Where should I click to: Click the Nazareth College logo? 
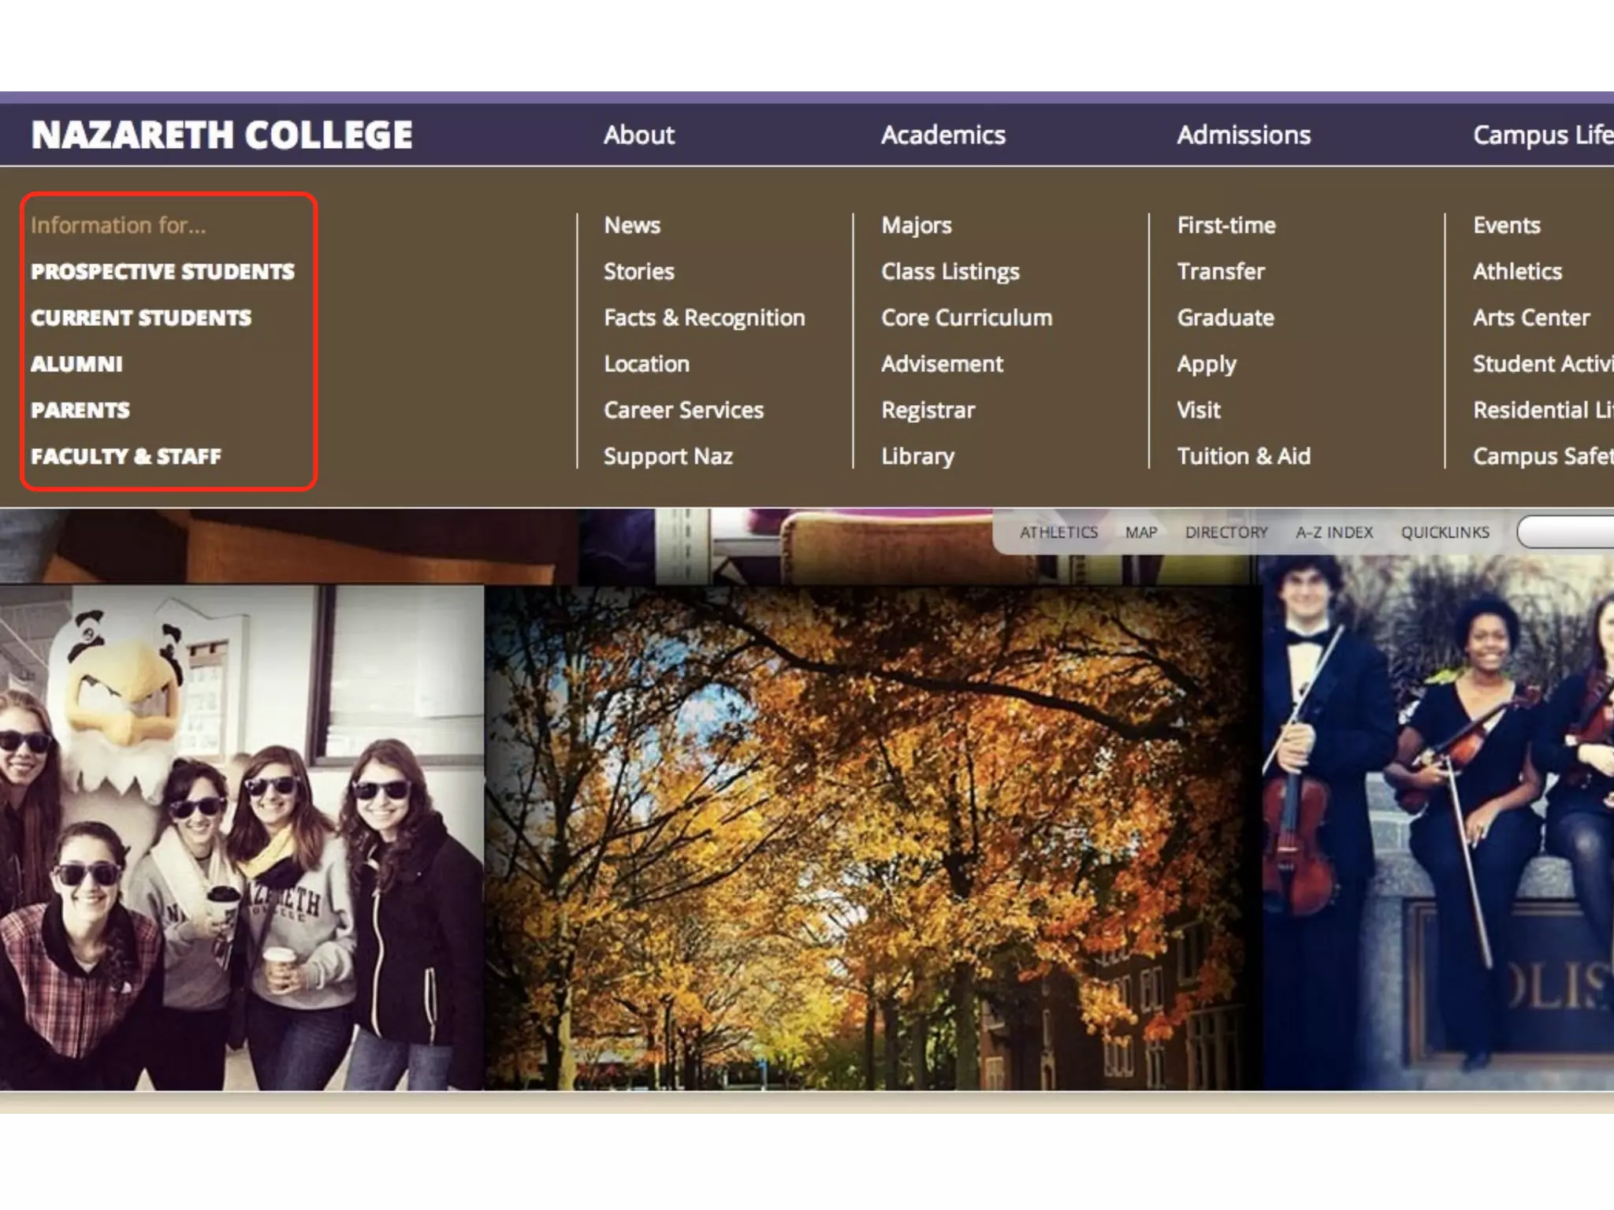coord(221,135)
